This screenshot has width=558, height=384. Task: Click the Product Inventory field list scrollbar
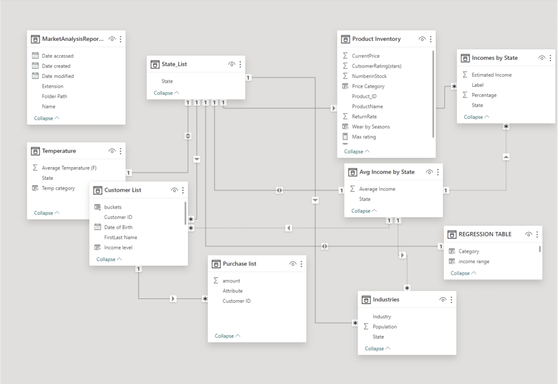click(434, 93)
